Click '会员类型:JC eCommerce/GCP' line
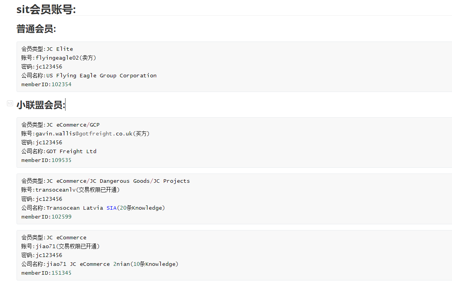Image resolution: width=452 pixels, height=282 pixels. tap(60, 125)
